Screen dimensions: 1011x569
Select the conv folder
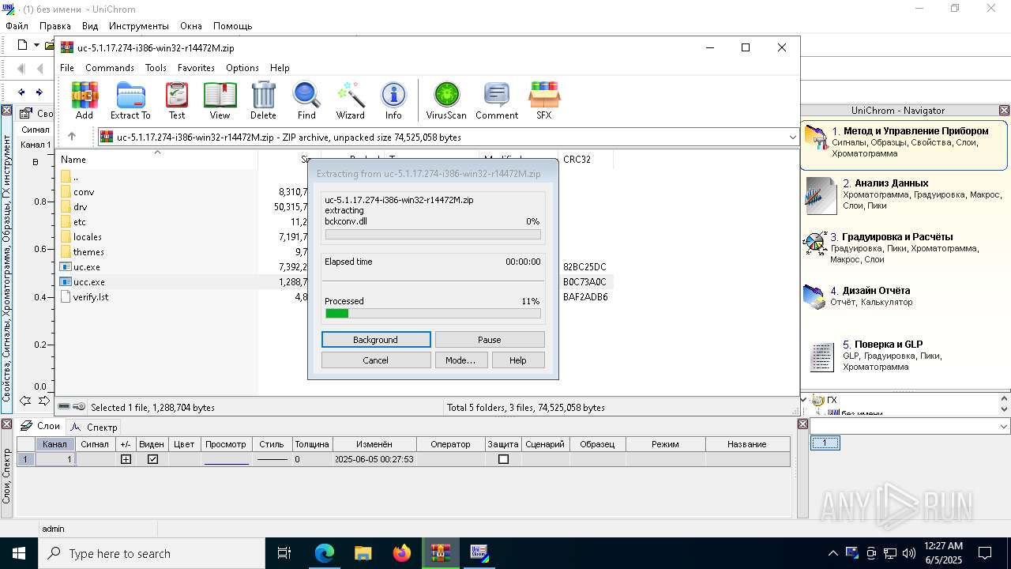coord(84,192)
